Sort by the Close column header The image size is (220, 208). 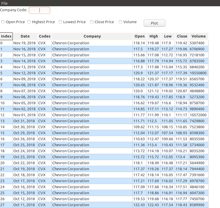pyautogui.click(x=182, y=36)
